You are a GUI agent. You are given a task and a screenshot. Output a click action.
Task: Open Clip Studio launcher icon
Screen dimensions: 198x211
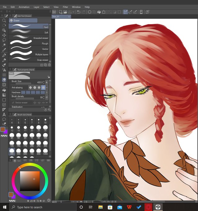click(x=54, y=12)
